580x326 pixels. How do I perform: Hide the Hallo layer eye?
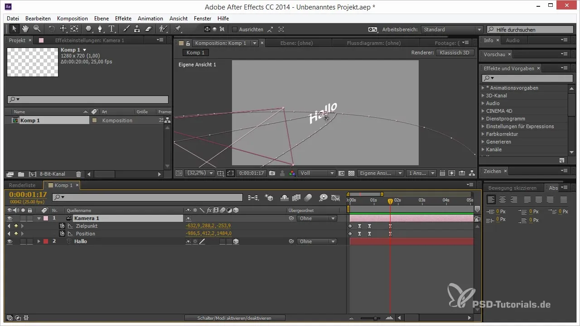click(9, 241)
